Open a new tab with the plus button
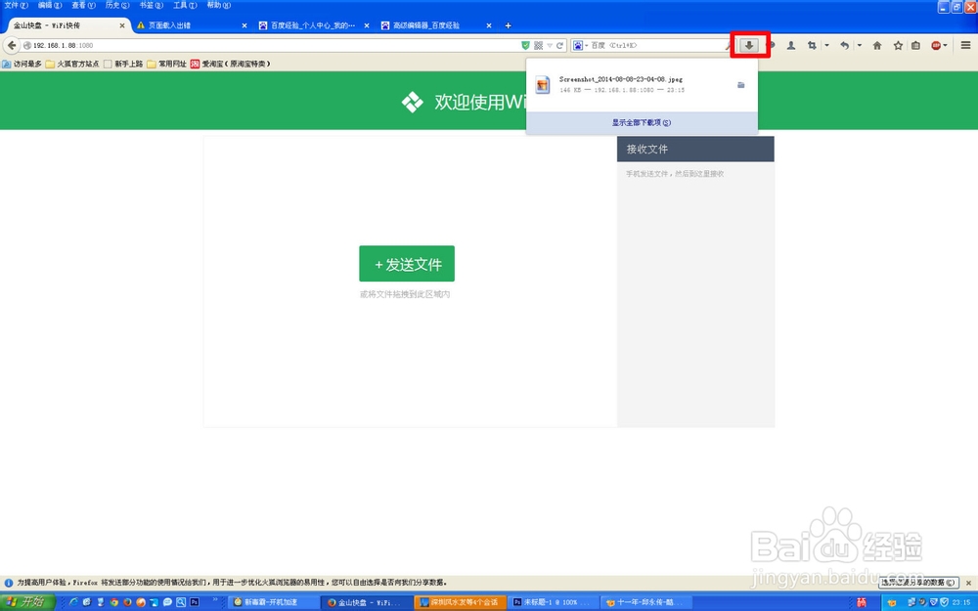Viewport: 978px width, 611px height. (x=508, y=25)
